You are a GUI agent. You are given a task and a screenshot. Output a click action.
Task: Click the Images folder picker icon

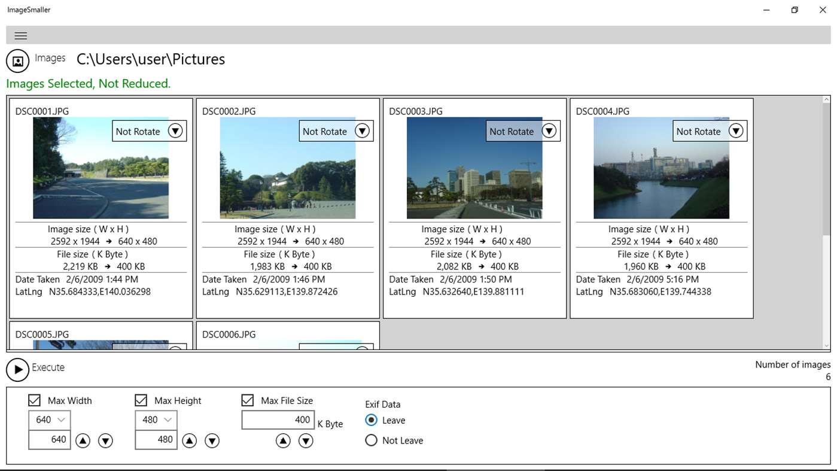tap(18, 61)
